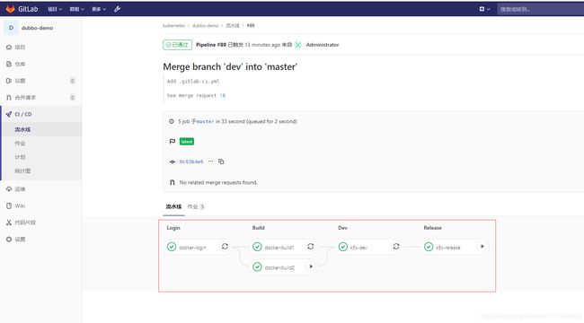Select Schedules (计划) sidebar submenu item
The height and width of the screenshot is (323, 584).
point(20,157)
